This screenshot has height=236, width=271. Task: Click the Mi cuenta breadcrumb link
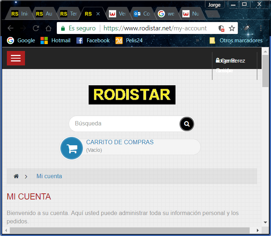point(49,176)
